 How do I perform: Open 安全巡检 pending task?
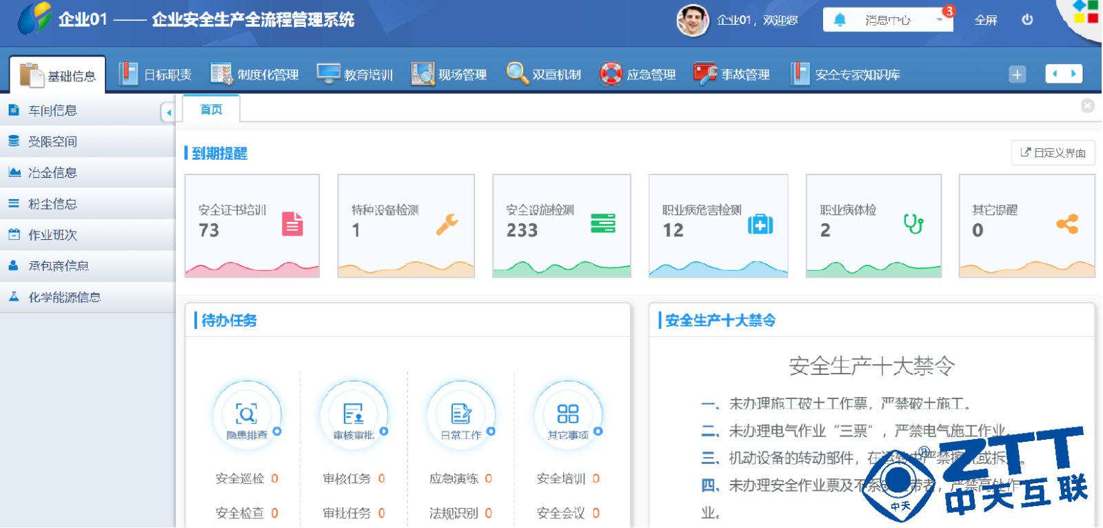click(x=247, y=478)
